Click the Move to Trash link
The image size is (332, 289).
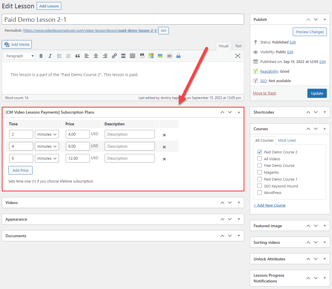[264, 93]
